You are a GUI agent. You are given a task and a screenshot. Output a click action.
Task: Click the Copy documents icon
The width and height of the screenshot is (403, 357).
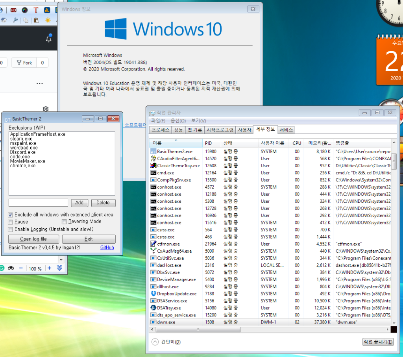coord(26,20)
